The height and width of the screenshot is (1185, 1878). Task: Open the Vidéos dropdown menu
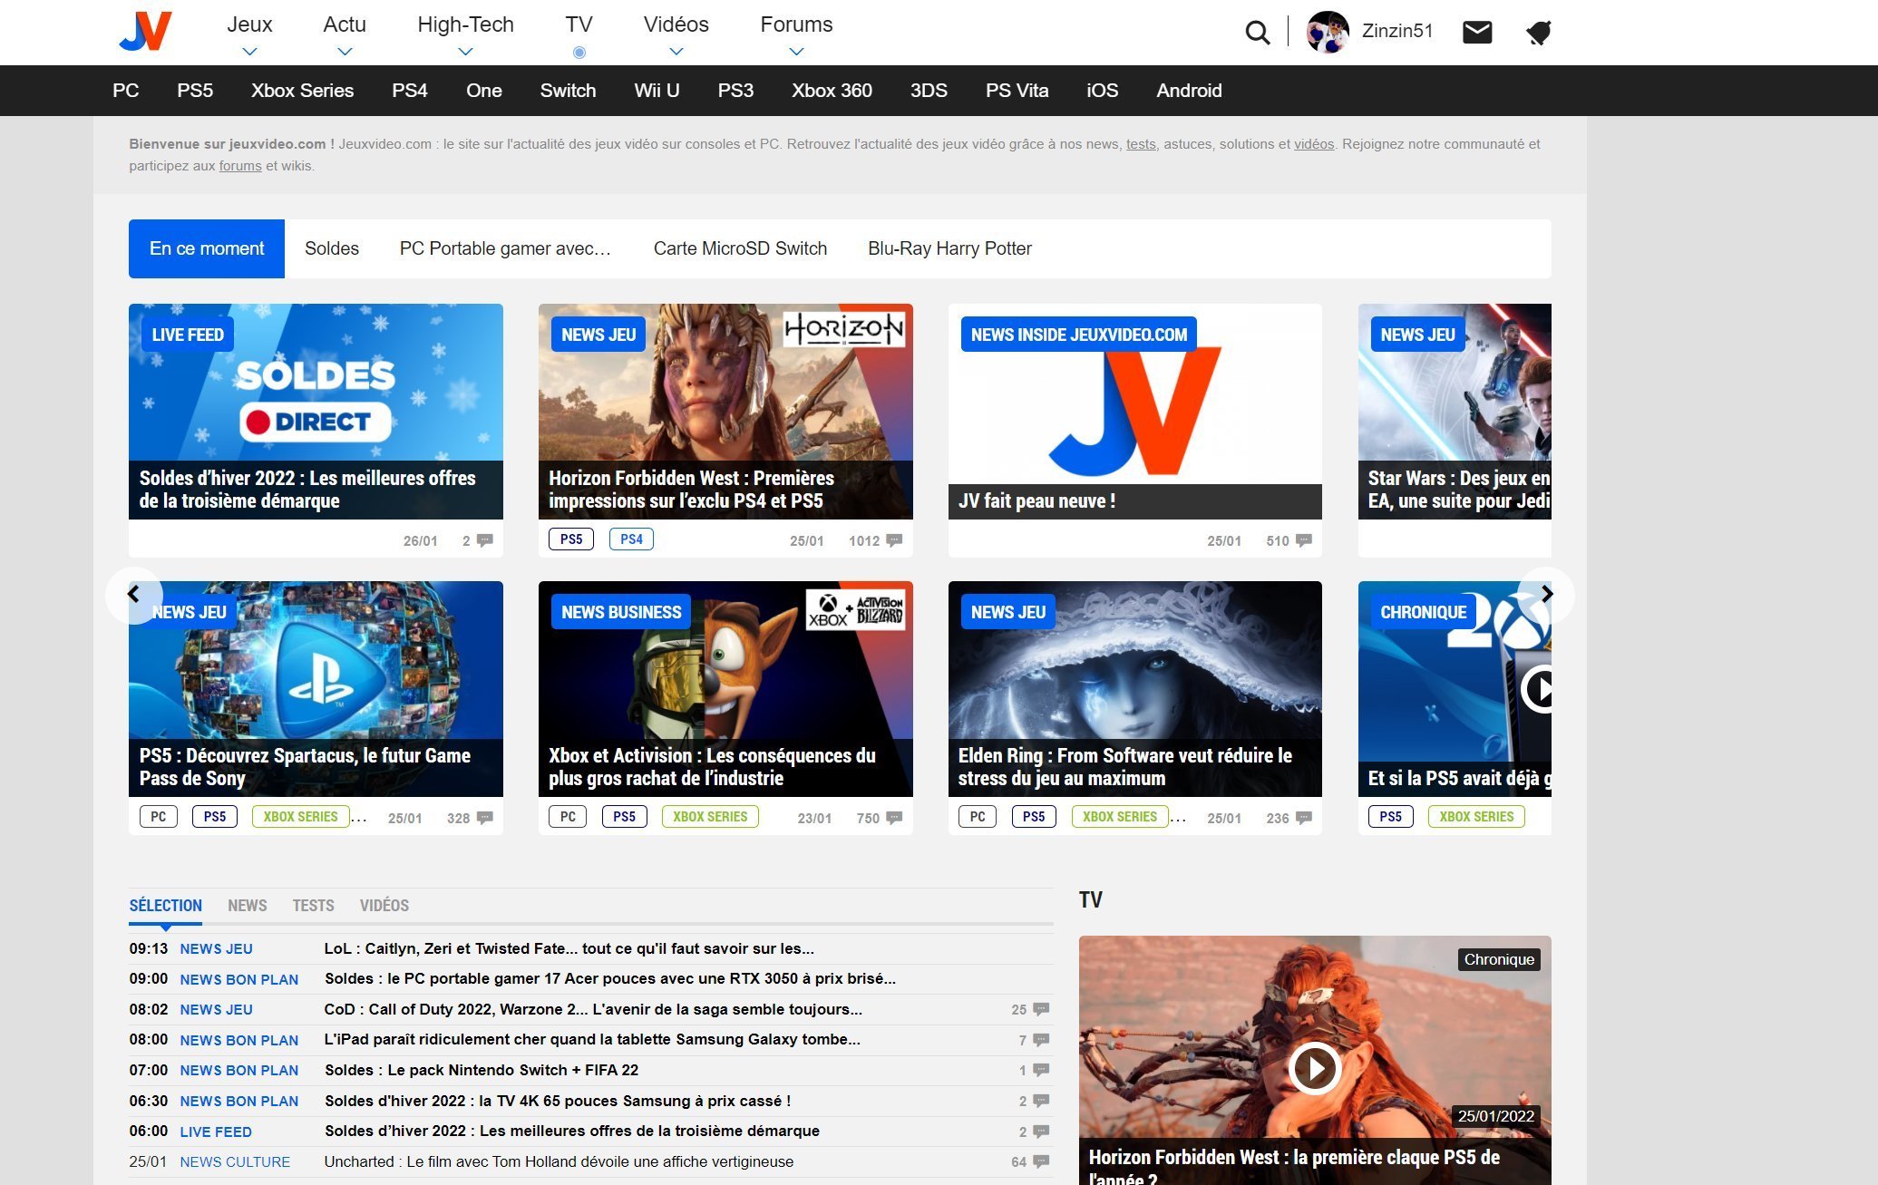676,52
